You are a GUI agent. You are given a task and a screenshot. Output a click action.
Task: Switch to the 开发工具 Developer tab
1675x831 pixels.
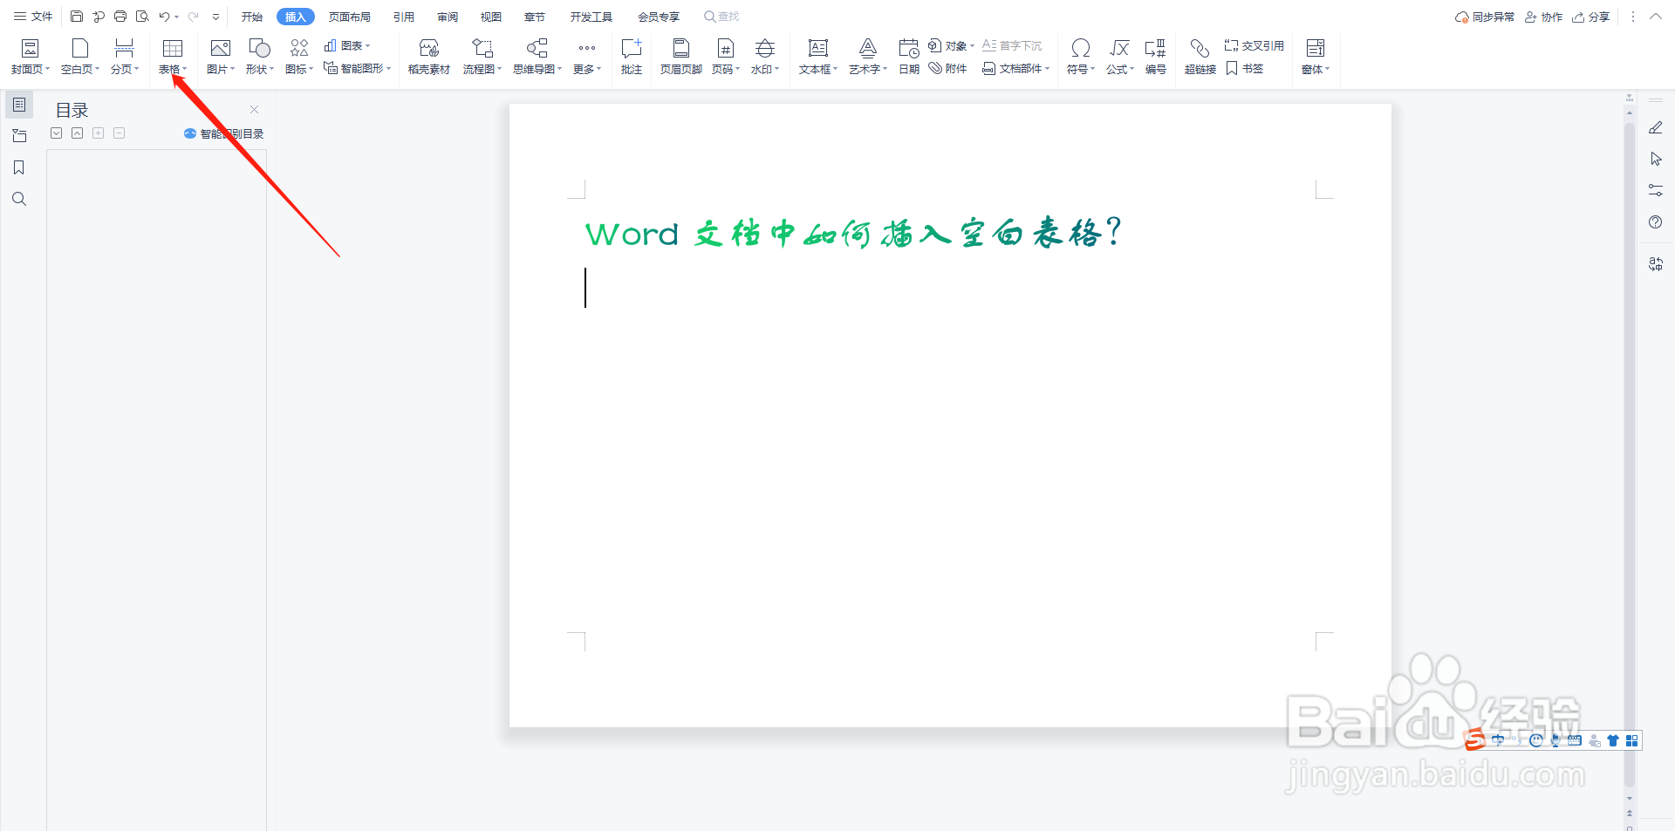tap(591, 17)
